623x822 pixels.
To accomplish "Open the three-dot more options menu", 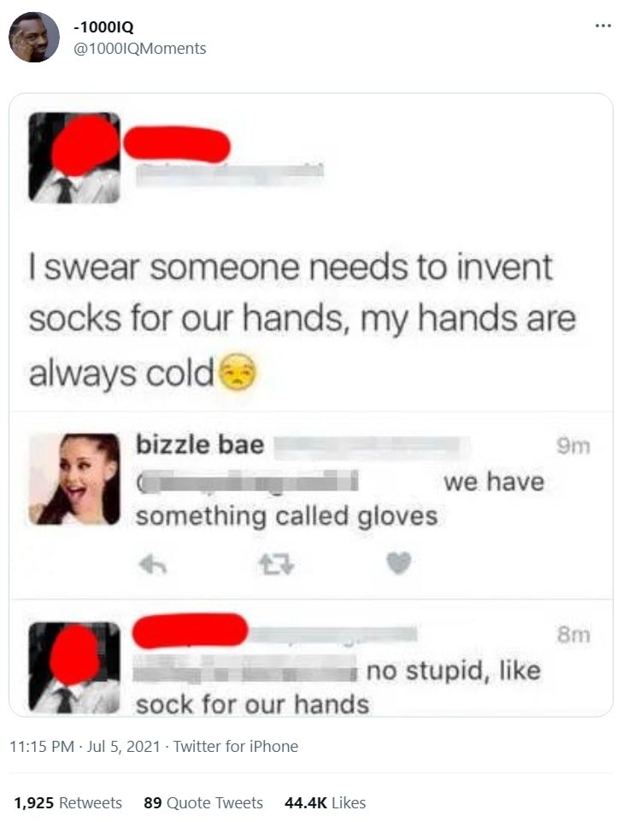I will pos(603,25).
